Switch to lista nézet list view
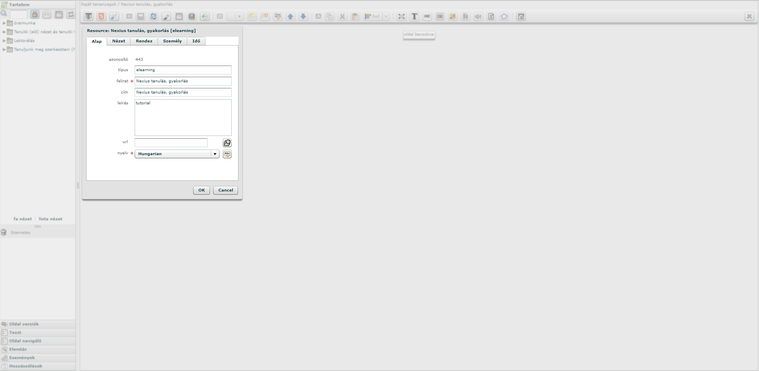This screenshot has width=759, height=371. [x=50, y=219]
